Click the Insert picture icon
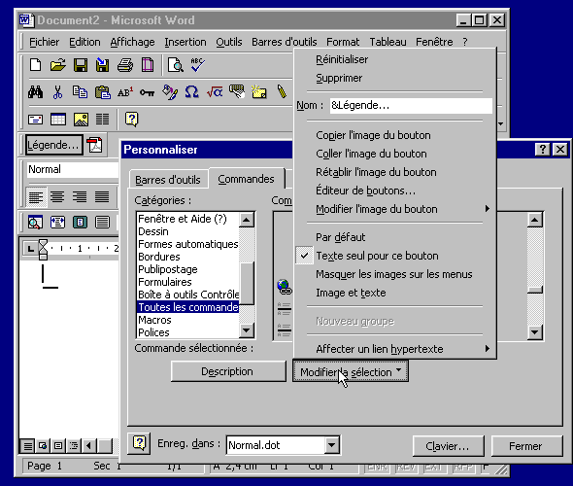 (81, 120)
